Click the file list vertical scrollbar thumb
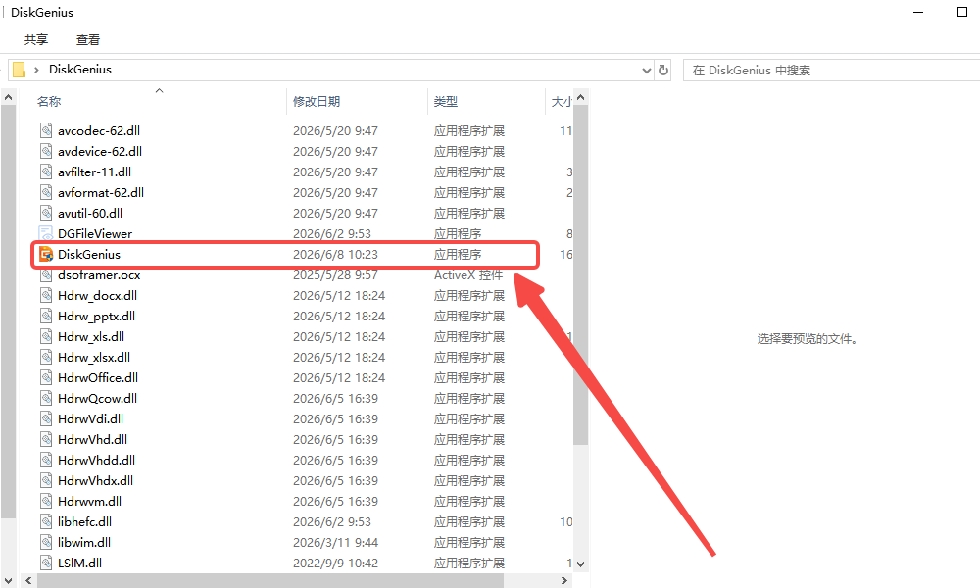 (x=580, y=275)
